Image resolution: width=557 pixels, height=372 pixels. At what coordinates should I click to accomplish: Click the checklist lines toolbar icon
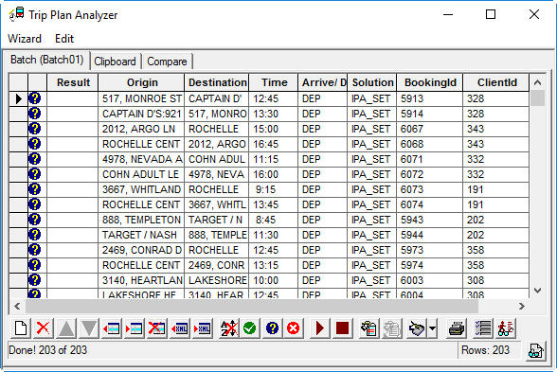(483, 328)
